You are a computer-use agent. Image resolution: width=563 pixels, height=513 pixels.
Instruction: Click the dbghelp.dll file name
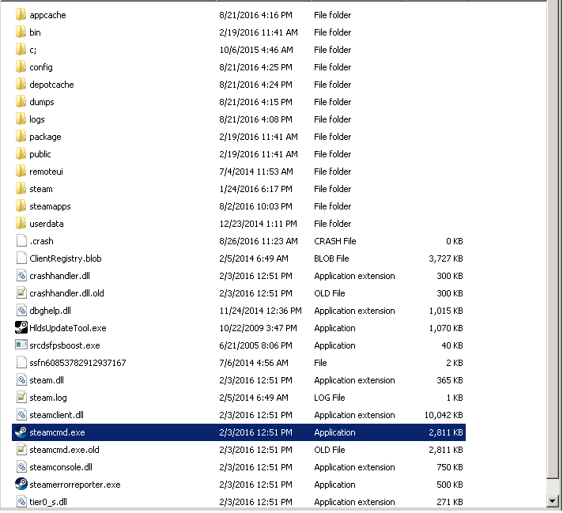coord(50,311)
